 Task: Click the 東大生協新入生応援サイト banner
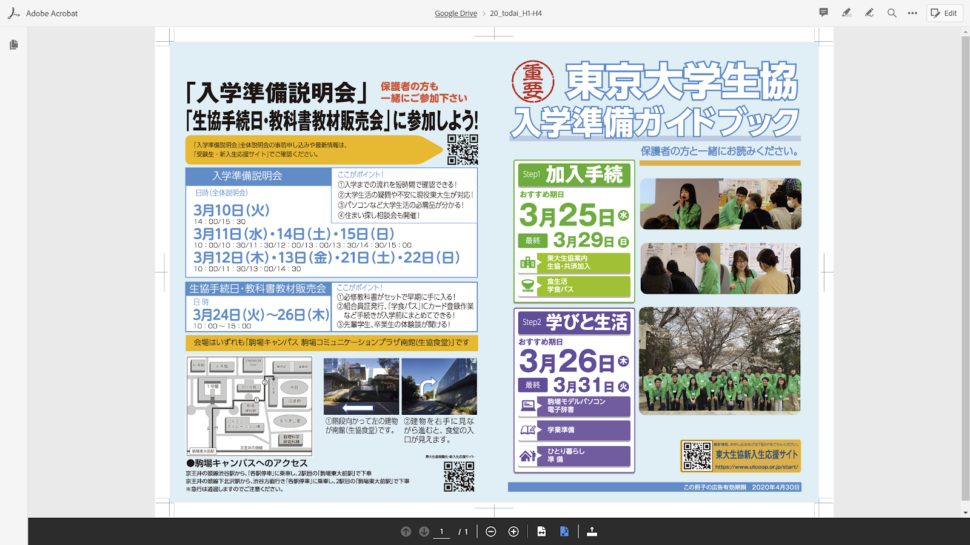(740, 456)
